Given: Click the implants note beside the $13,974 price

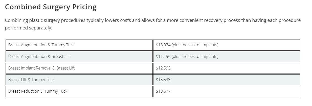Looking at the screenshot, I should point(195,45).
